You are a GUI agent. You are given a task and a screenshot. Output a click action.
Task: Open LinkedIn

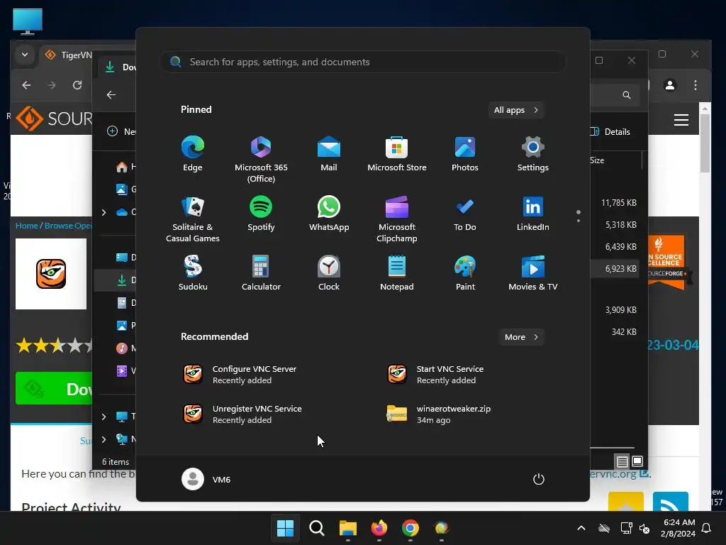533,214
